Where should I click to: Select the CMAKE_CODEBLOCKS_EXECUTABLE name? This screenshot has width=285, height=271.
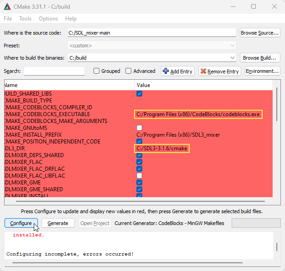click(47, 114)
